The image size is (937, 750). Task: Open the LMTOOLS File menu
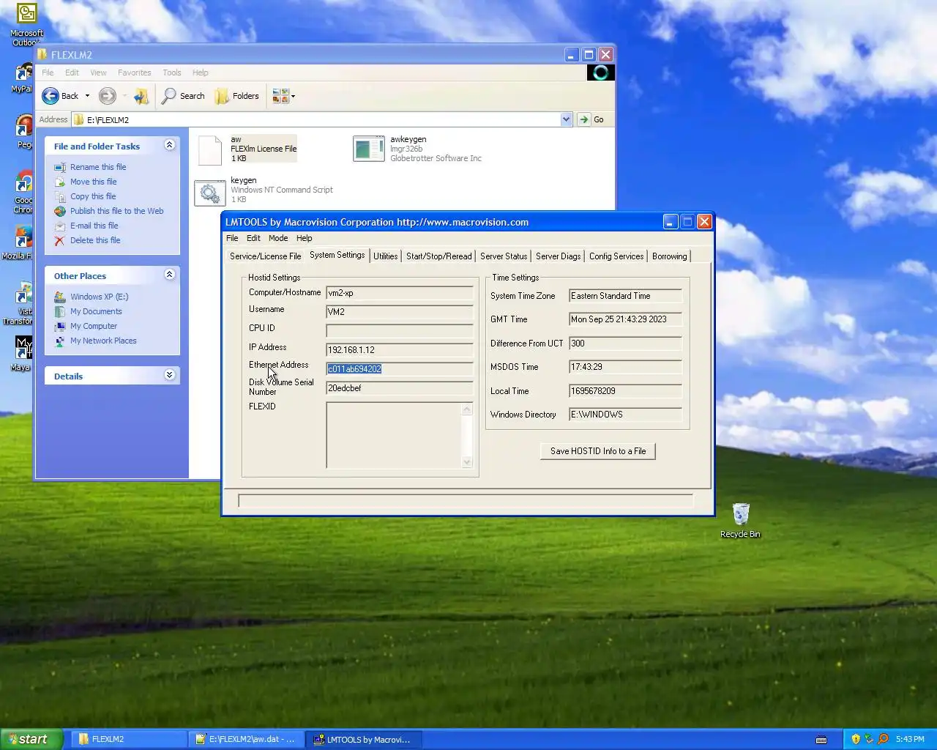point(232,238)
